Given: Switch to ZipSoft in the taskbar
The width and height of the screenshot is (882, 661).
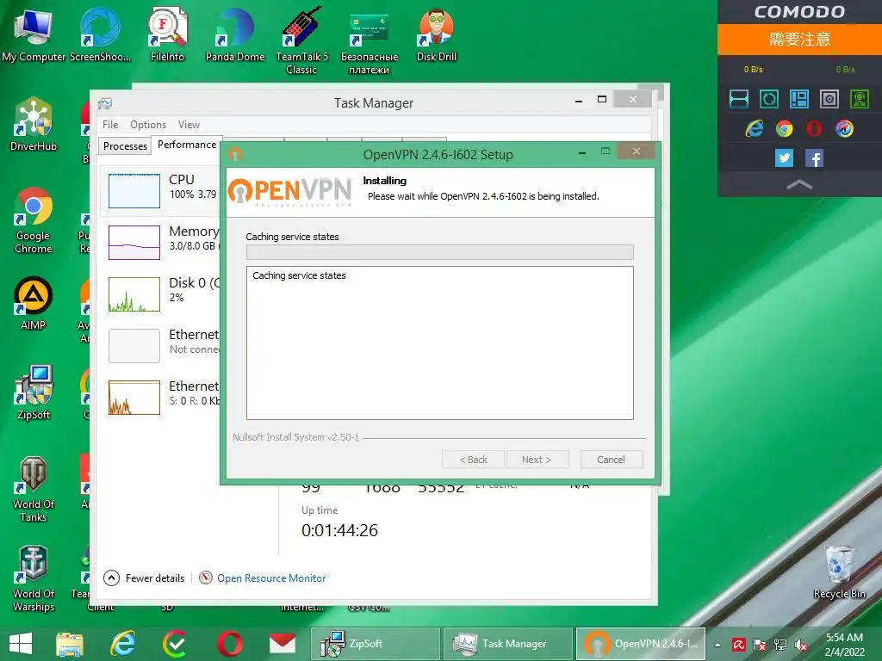Looking at the screenshot, I should [x=376, y=644].
